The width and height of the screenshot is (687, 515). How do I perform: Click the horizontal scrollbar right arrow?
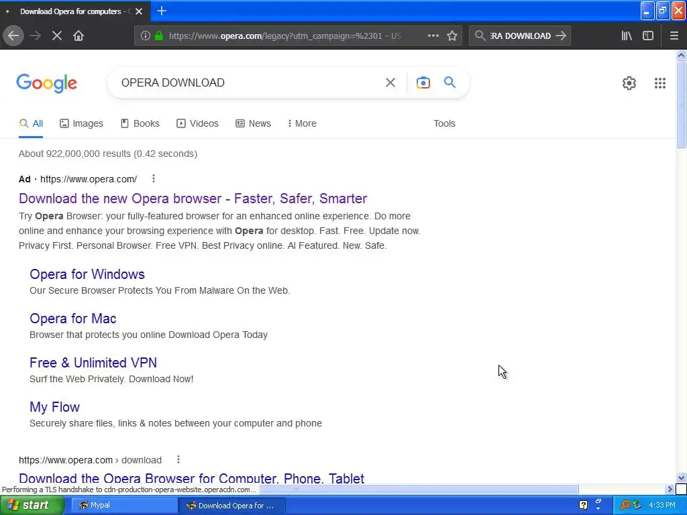(670, 489)
